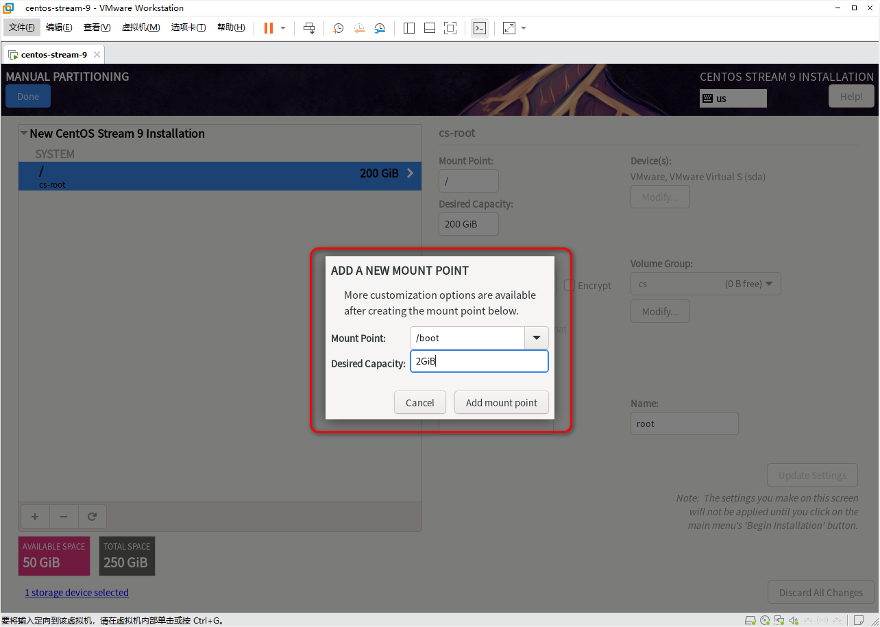The height and width of the screenshot is (627, 880).
Task: Open the 编辑(E) menu
Action: click(59, 27)
